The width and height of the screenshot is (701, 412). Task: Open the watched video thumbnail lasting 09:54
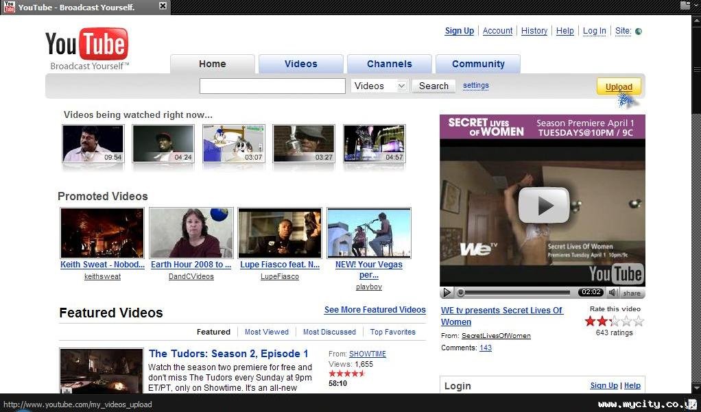[93, 143]
